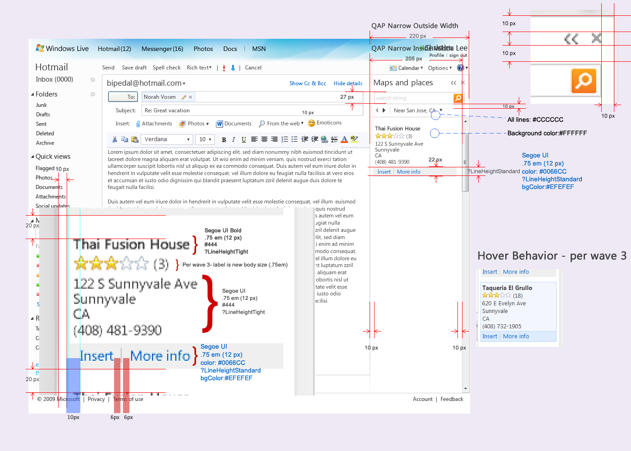
Task: Open Photos in top navigation bar
Action: pyautogui.click(x=203, y=49)
